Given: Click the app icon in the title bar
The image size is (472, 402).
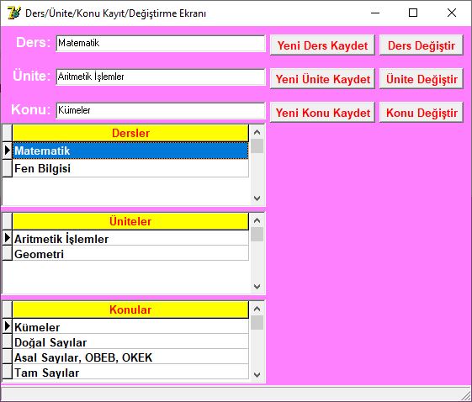Looking at the screenshot, I should [13, 13].
